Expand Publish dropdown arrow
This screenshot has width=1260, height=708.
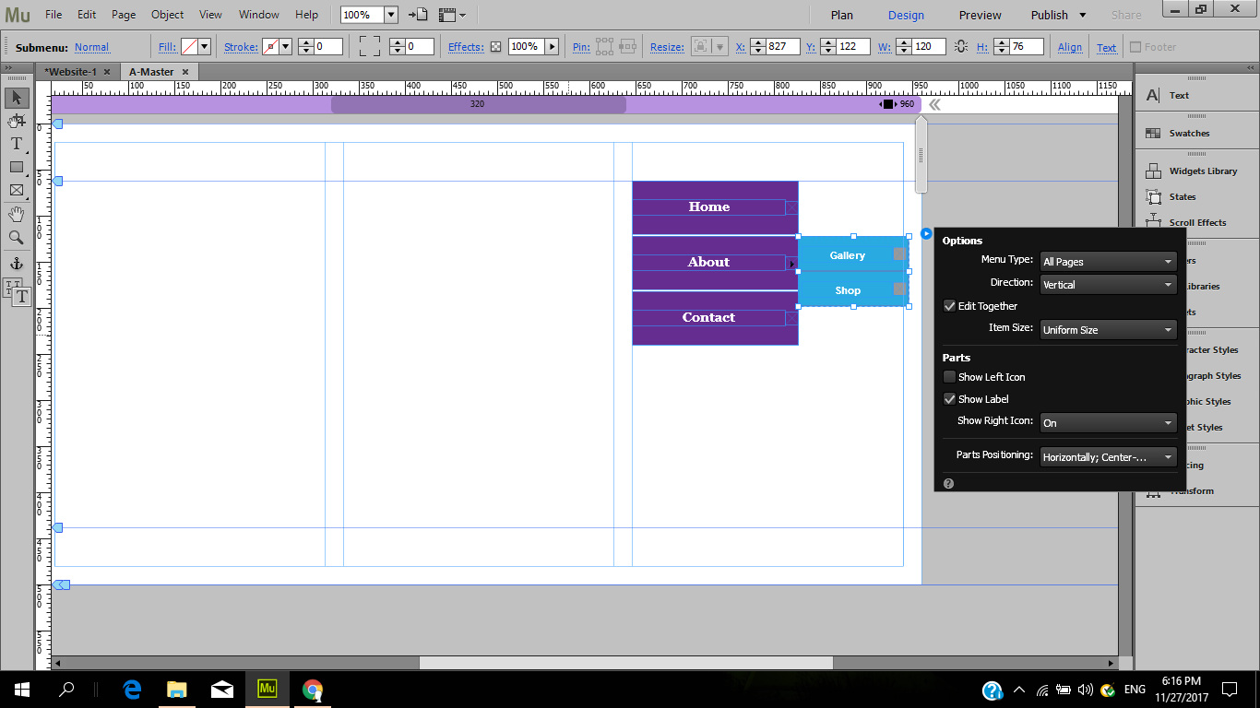click(x=1082, y=15)
